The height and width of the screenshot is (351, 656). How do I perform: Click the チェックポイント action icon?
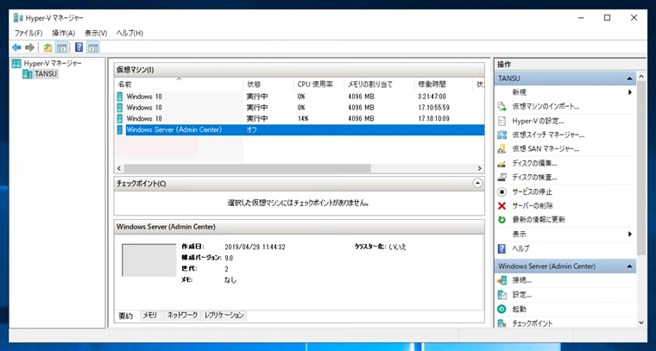pos(501,323)
